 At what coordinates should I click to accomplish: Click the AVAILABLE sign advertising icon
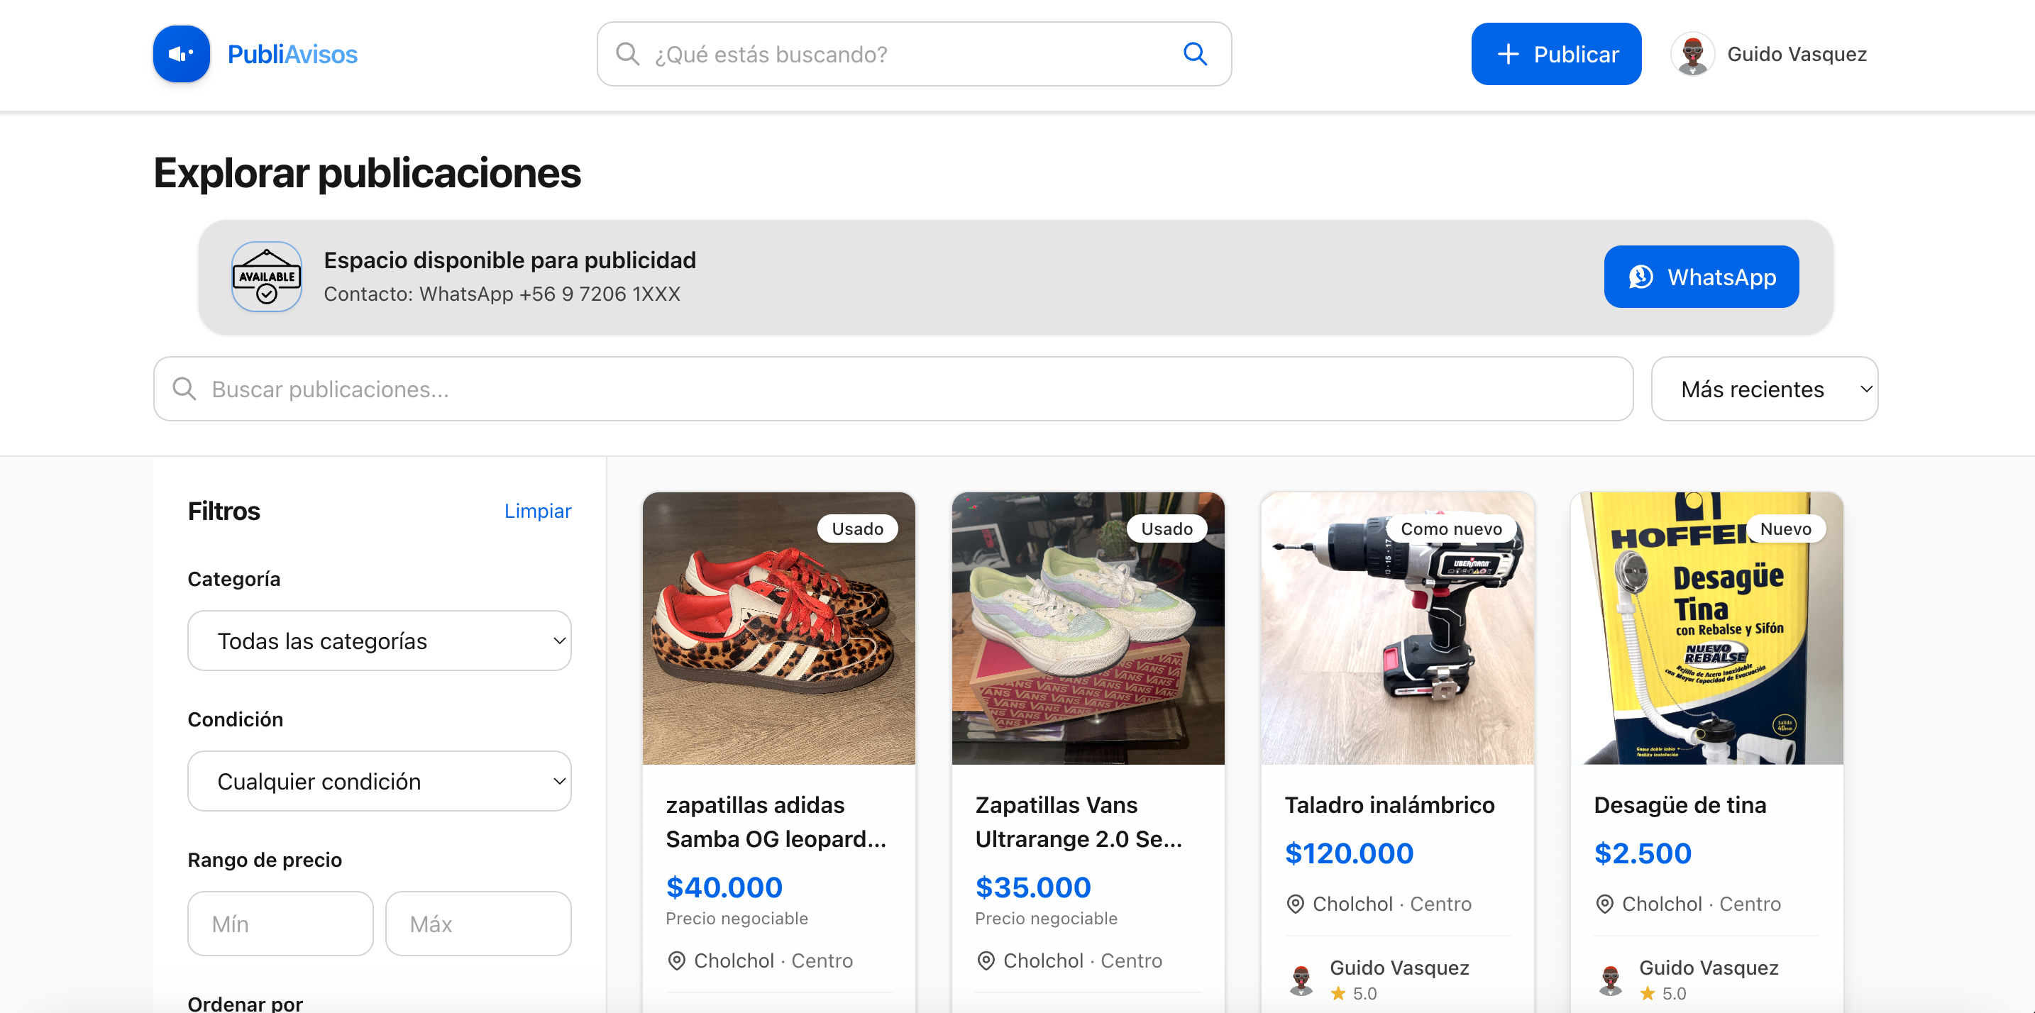[x=266, y=277]
